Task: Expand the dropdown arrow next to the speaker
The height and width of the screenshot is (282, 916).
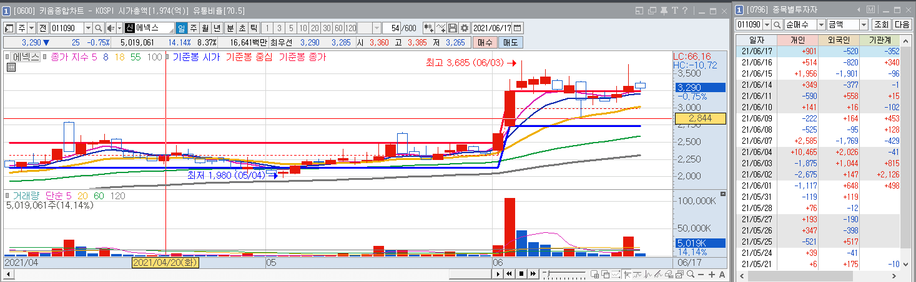Action: [119, 28]
